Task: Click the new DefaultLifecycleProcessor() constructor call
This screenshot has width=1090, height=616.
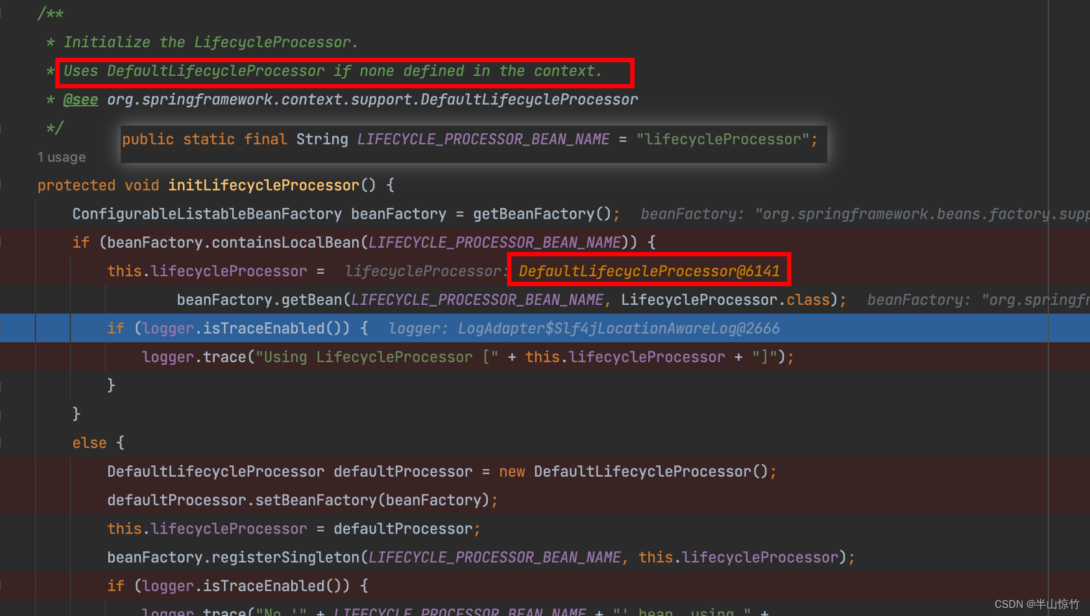Action: pyautogui.click(x=634, y=472)
